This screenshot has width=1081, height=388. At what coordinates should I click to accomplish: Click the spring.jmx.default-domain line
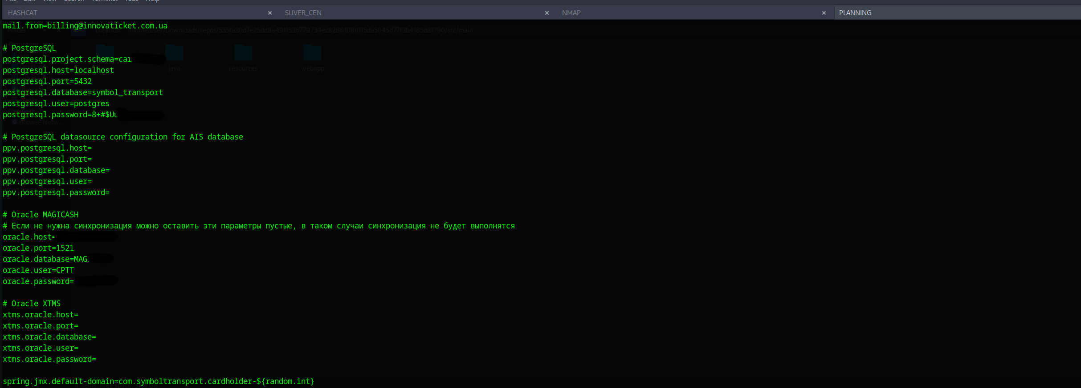click(x=158, y=381)
